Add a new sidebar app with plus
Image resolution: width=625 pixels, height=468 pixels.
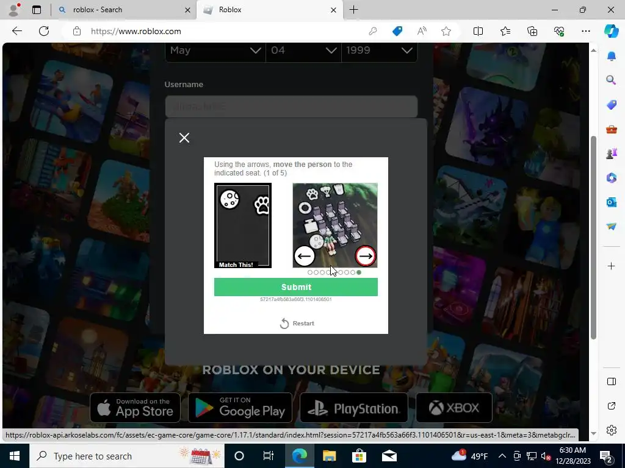[x=611, y=266]
